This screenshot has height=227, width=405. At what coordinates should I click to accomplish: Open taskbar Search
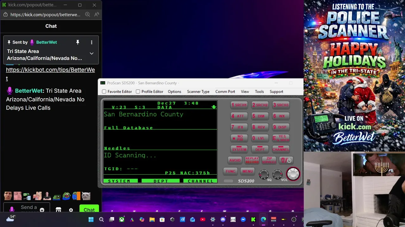tap(101, 219)
